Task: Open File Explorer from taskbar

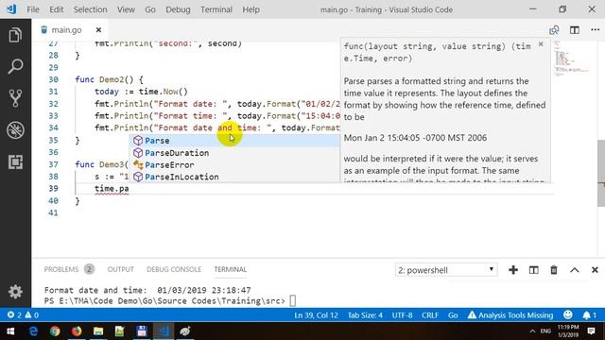Action: [98, 331]
